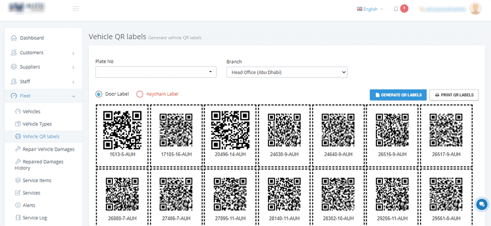Click the label text 1613-5-AUH
The image size is (491, 226).
(122, 154)
